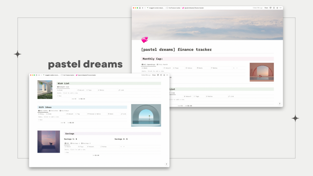Screen dimensions: 313x176
Task: Click the help question mark in the top-right window
Action: click(x=279, y=103)
